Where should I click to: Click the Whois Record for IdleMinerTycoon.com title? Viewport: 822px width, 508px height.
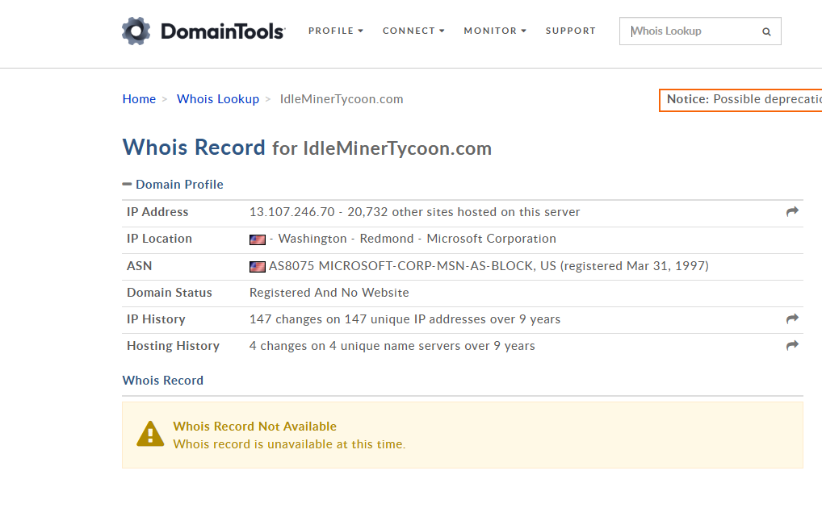pyautogui.click(x=307, y=148)
